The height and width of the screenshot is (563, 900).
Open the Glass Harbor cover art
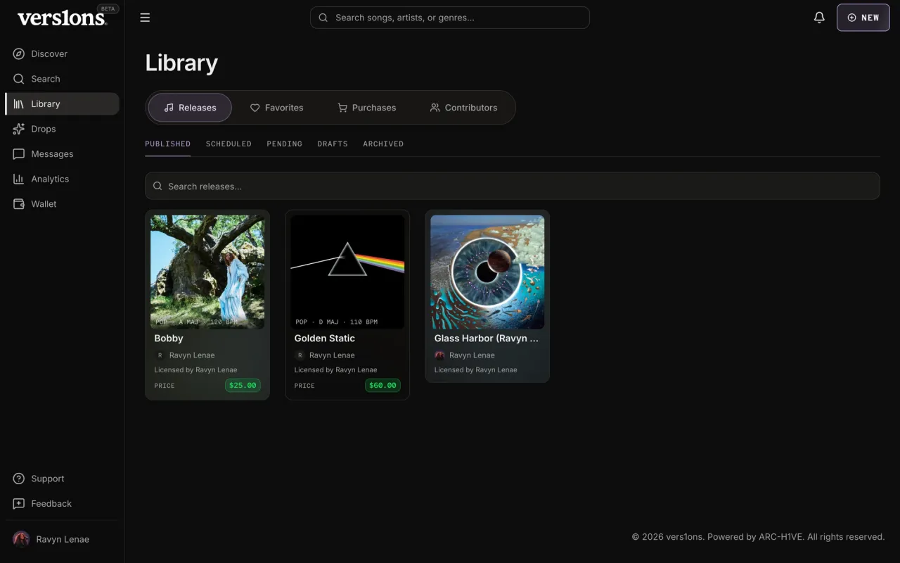(x=487, y=272)
